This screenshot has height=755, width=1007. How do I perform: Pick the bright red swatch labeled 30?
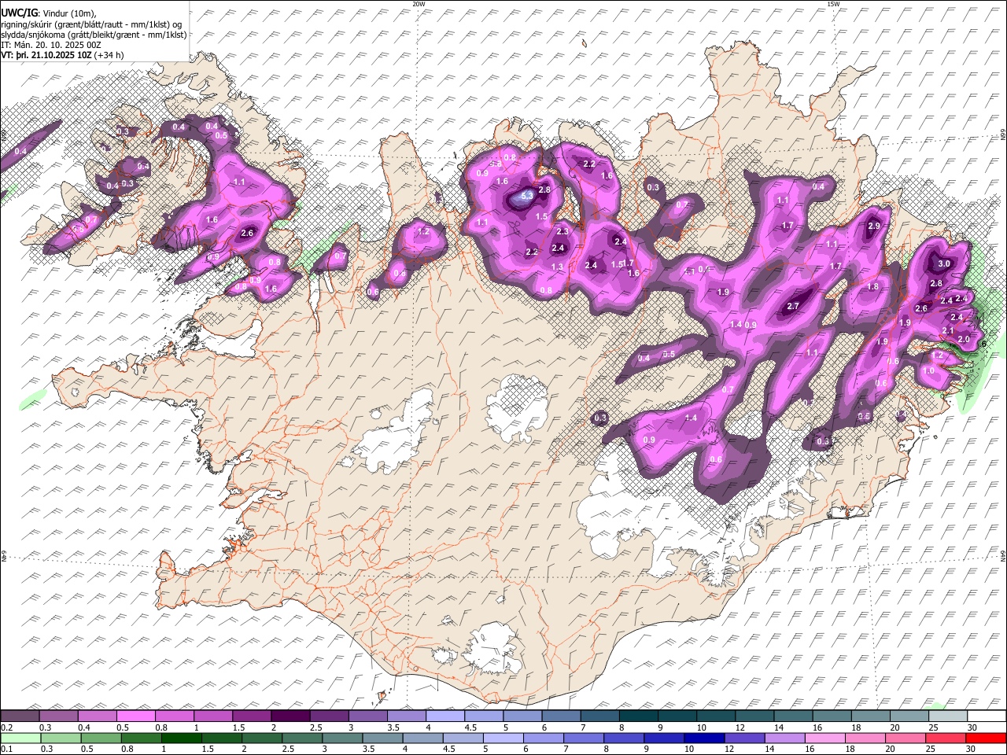985,738
